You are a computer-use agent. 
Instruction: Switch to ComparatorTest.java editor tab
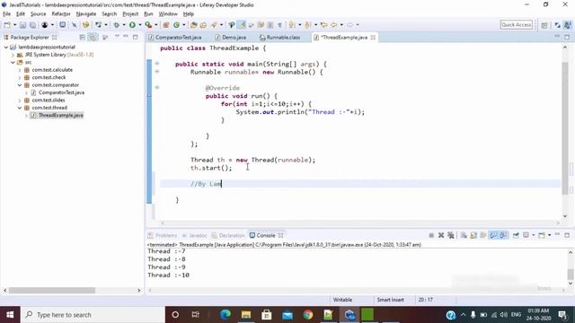pyautogui.click(x=175, y=38)
